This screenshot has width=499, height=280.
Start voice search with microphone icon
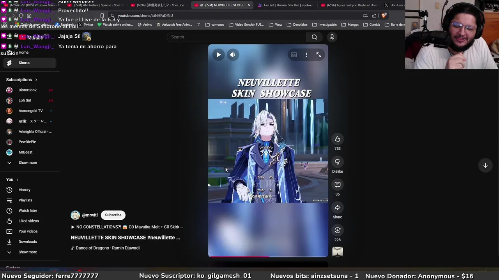point(332,37)
